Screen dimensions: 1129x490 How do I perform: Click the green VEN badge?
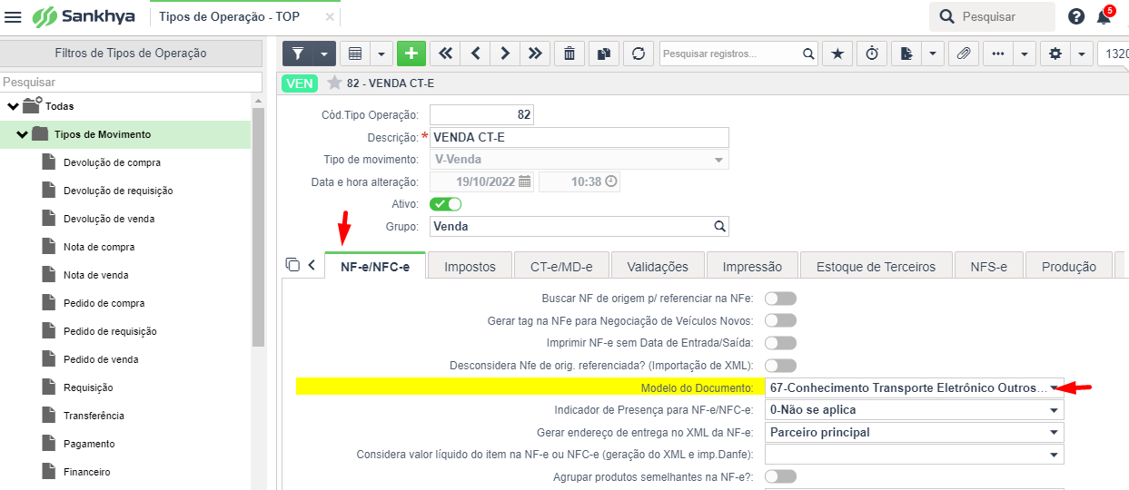tap(300, 83)
